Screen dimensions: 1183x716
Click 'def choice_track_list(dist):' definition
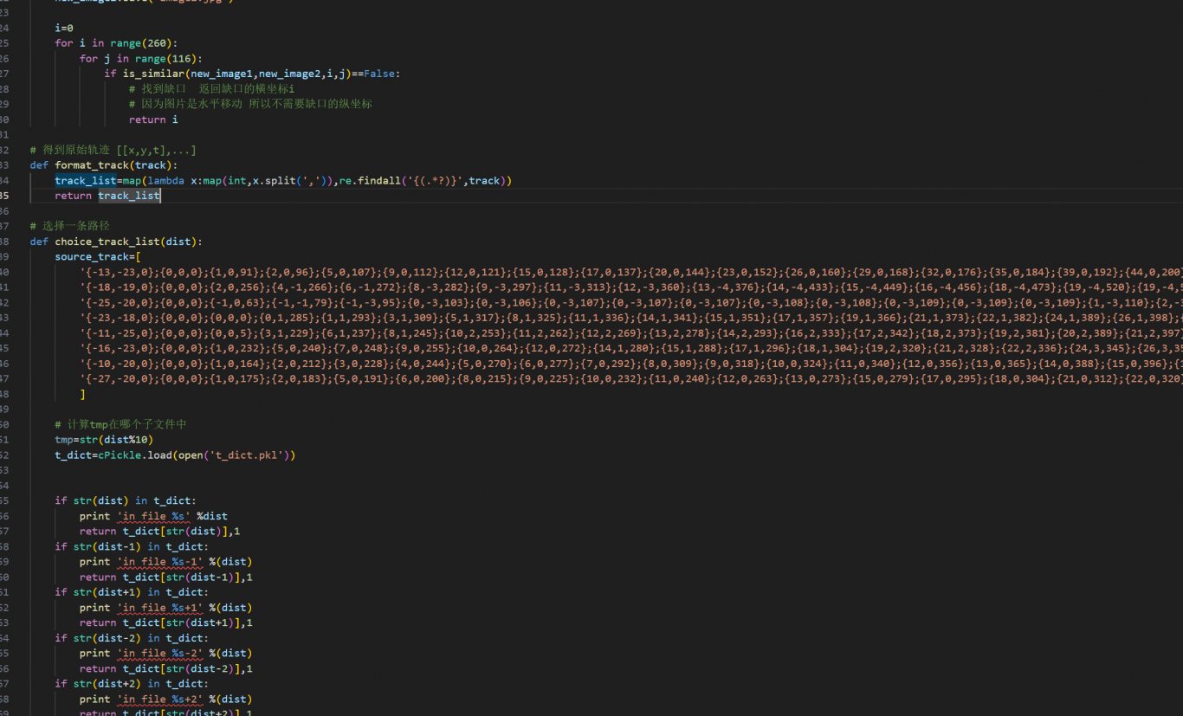tap(116, 242)
